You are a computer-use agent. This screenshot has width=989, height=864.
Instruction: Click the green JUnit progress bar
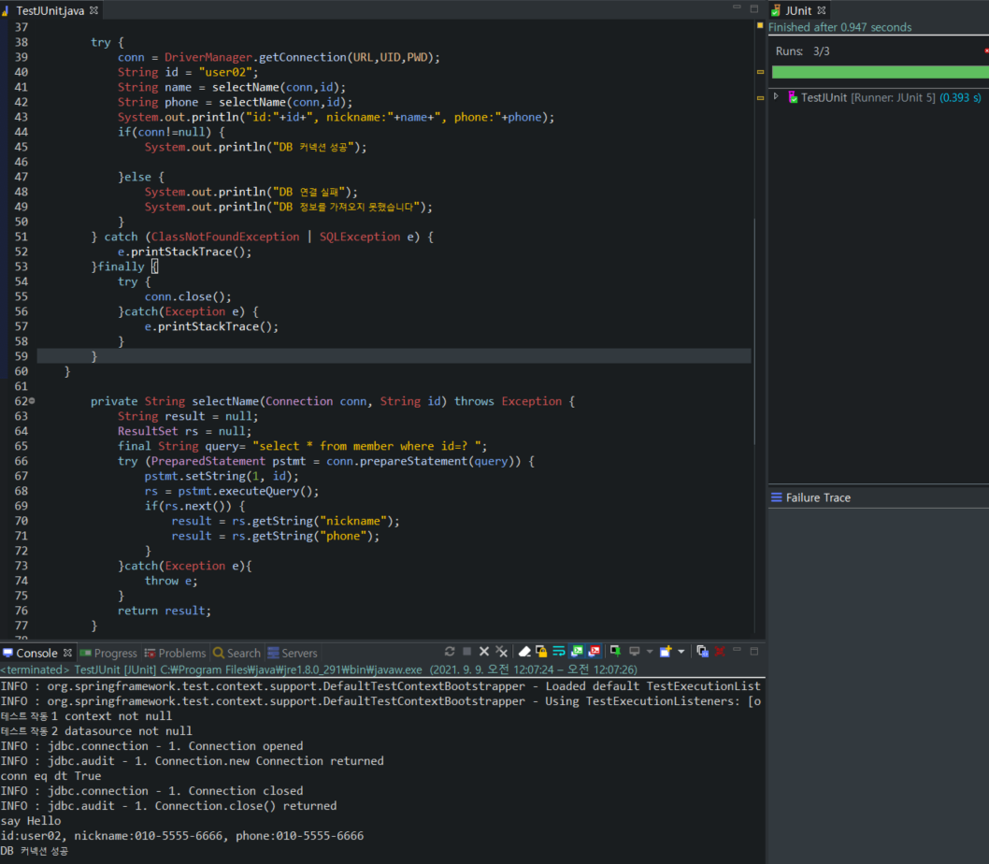pos(879,72)
